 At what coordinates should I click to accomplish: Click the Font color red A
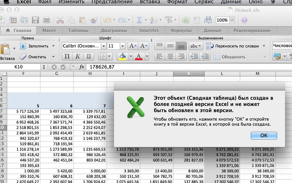coord(138,56)
